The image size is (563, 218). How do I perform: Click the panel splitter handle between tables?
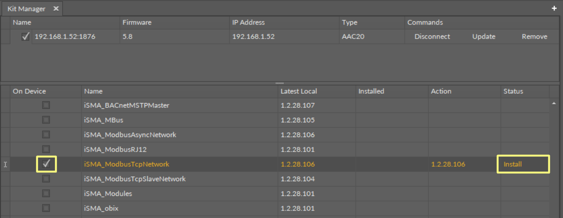pos(279,83)
